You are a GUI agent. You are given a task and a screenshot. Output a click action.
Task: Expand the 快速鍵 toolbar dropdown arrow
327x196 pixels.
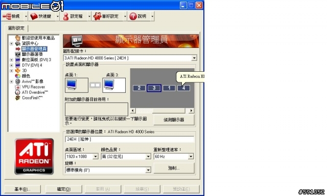[58, 16]
